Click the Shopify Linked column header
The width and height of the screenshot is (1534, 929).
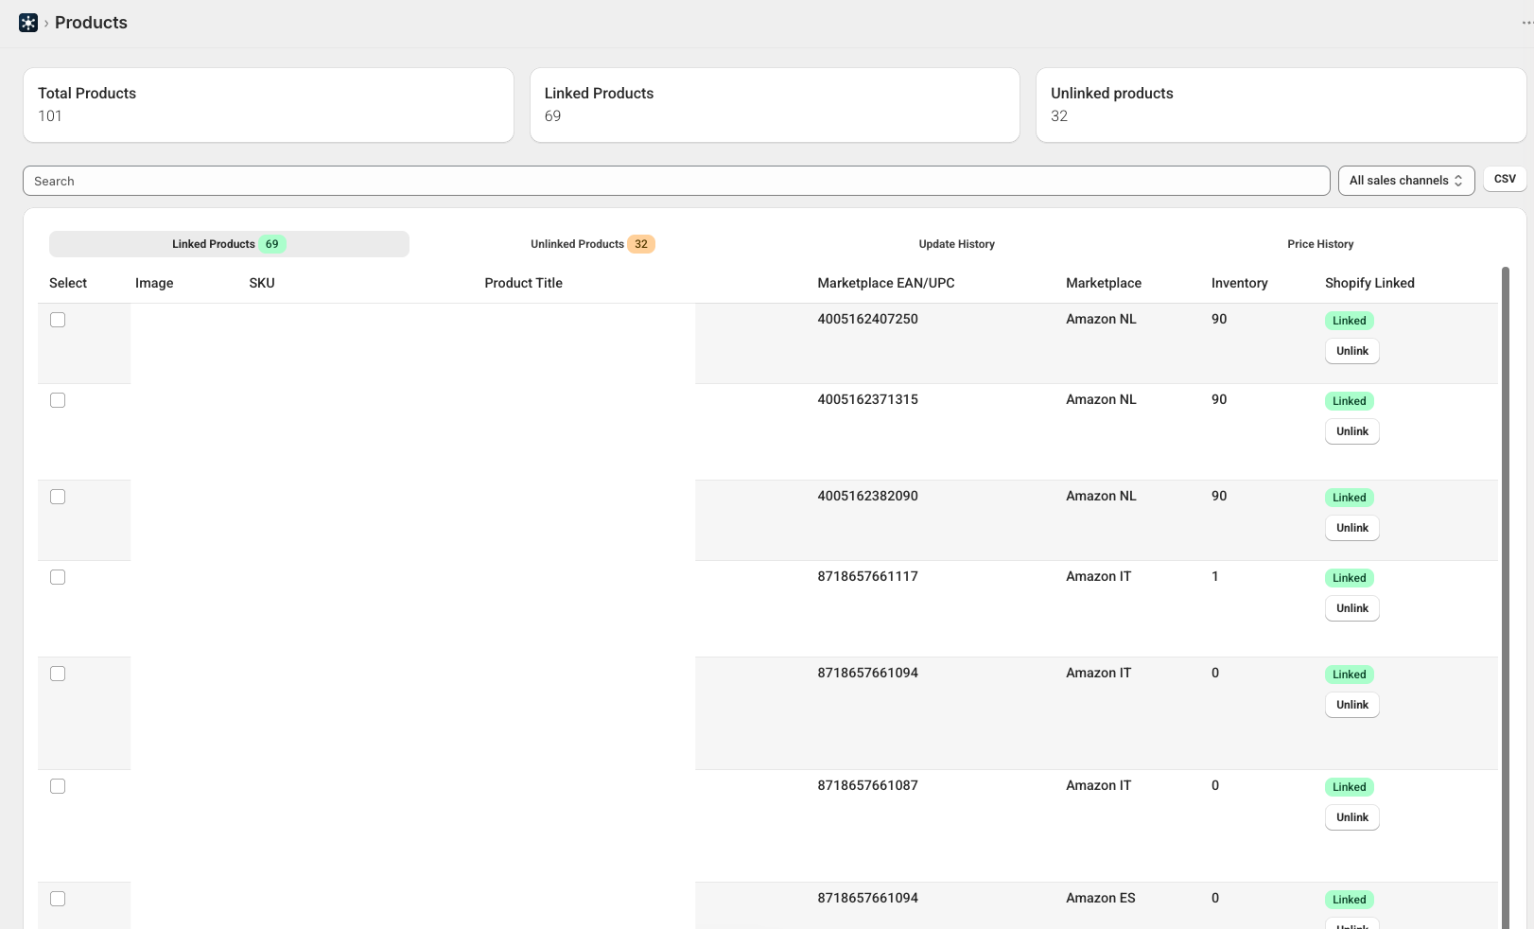point(1369,283)
